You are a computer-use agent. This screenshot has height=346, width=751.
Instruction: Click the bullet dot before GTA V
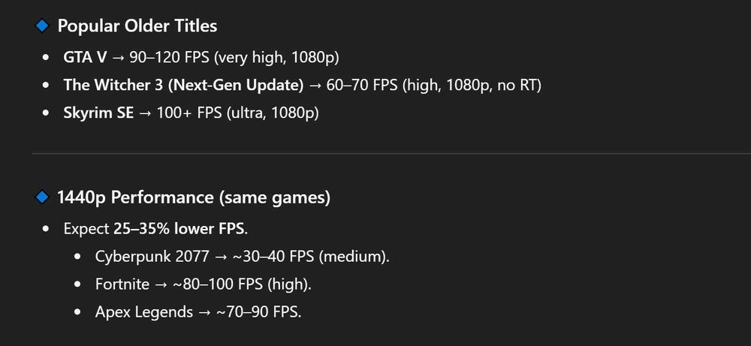[47, 57]
